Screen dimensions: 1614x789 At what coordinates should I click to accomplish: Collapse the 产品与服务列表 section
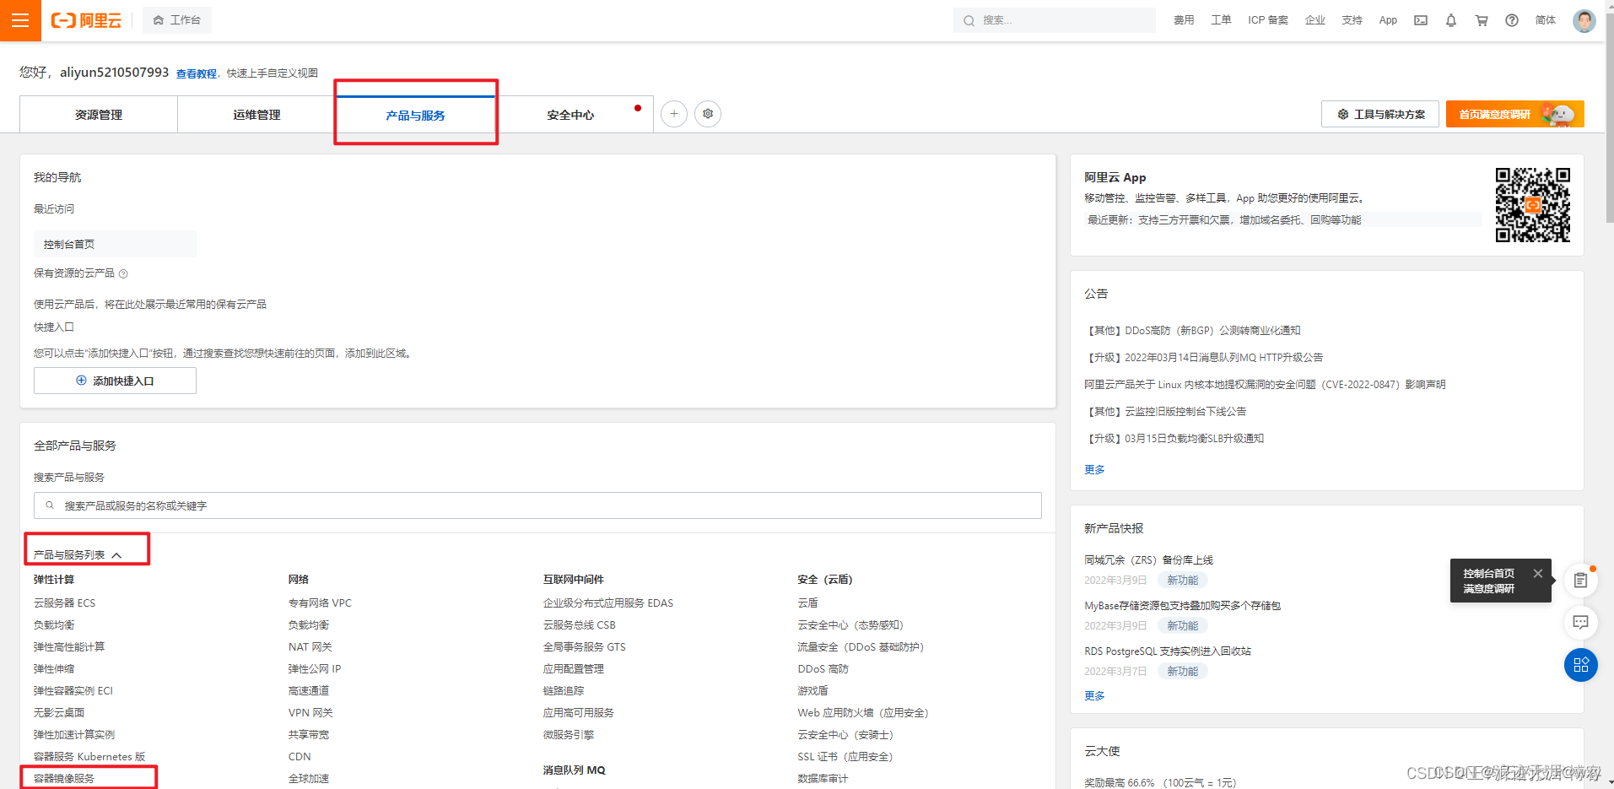pyautogui.click(x=78, y=555)
